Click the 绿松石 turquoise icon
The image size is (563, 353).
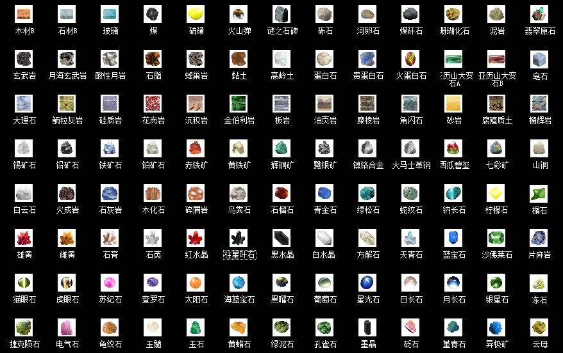[367, 193]
